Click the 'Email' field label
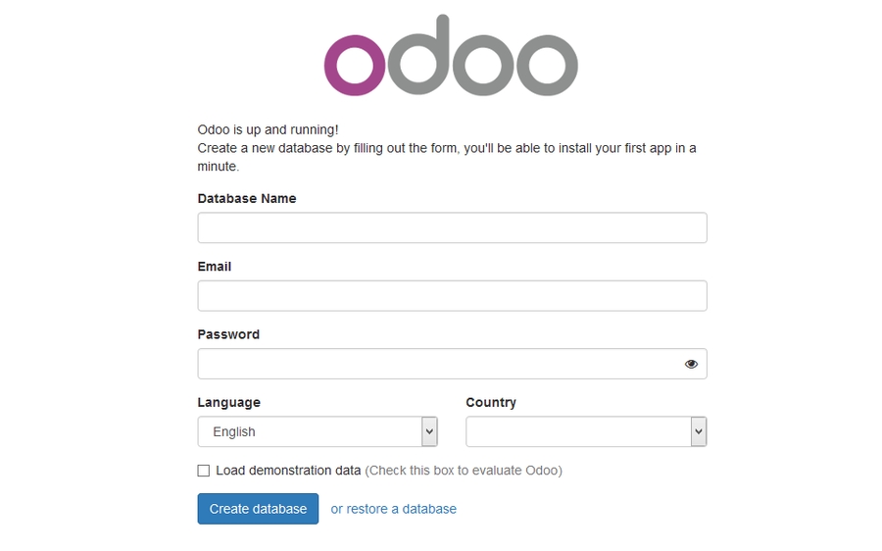Image resolution: width=882 pixels, height=551 pixels. click(x=215, y=267)
